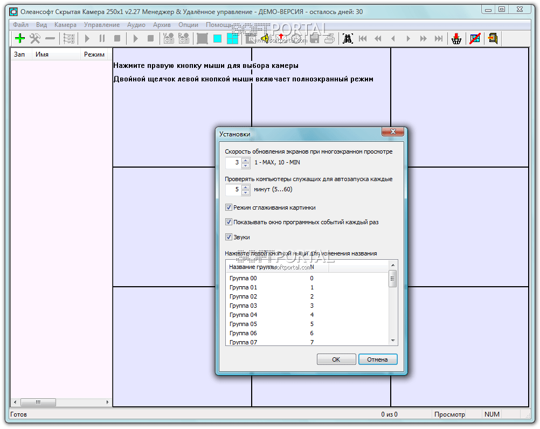Confirm settings with the OK button
Image resolution: width=540 pixels, height=429 pixels.
point(336,359)
